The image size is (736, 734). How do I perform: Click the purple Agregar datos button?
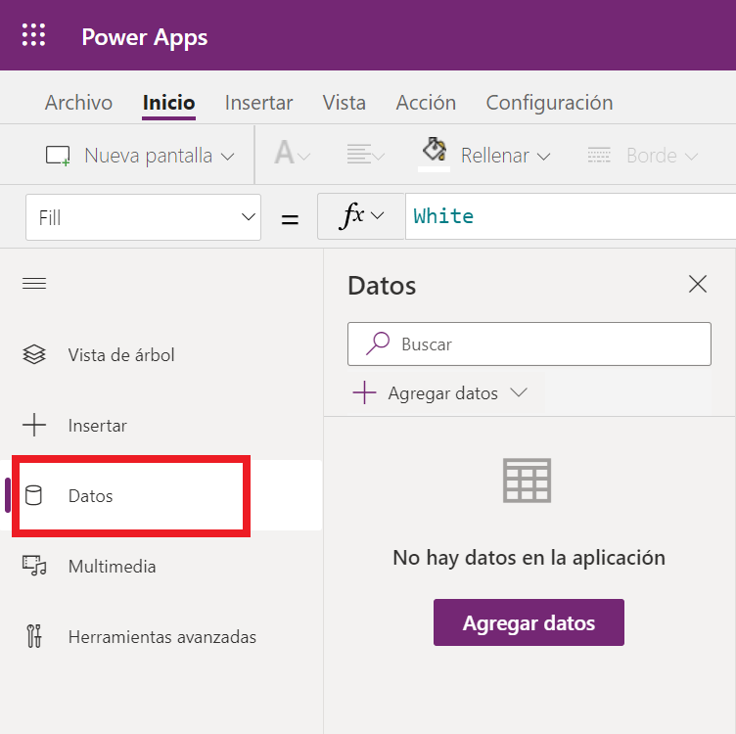click(529, 622)
